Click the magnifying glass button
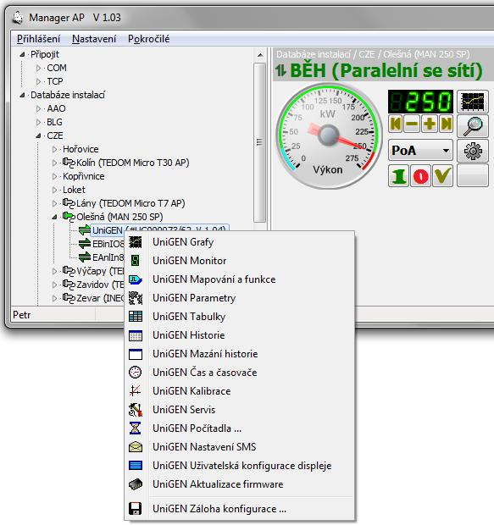This screenshot has height=525, width=494. (473, 126)
